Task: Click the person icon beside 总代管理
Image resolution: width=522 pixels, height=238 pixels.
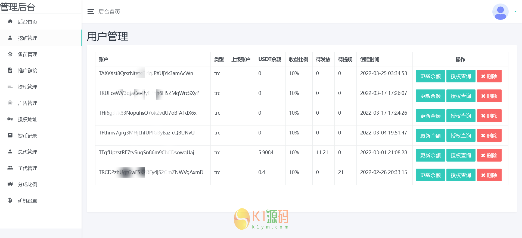Action: point(10,152)
